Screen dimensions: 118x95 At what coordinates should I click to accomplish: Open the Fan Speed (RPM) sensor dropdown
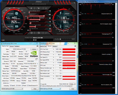pos(53,60)
